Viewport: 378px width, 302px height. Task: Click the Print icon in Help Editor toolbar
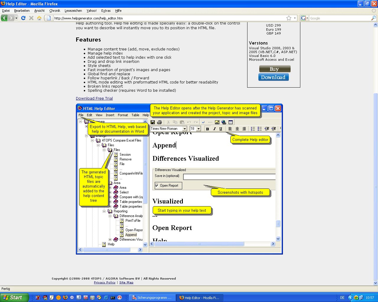pyautogui.click(x=159, y=122)
